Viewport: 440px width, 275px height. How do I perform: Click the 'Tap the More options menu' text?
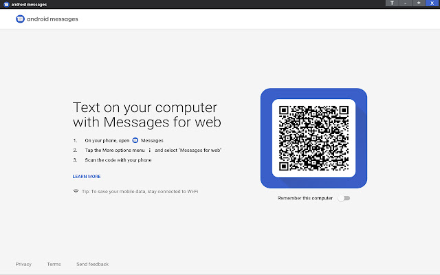tap(115, 150)
